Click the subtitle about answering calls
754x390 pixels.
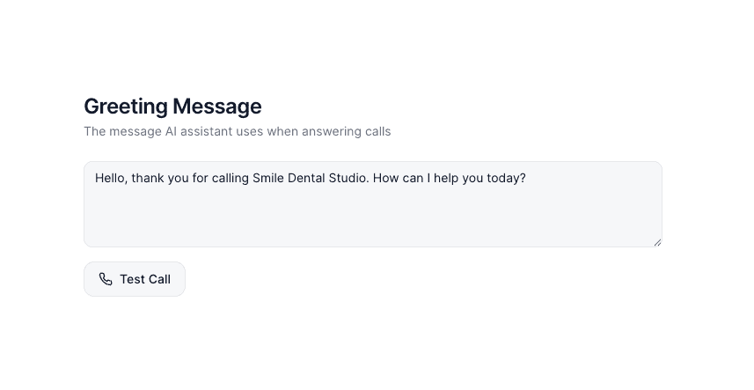pyautogui.click(x=237, y=131)
